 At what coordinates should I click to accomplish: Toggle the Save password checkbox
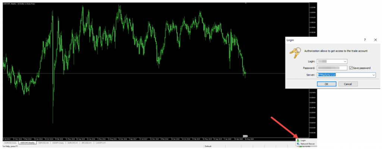351,68
